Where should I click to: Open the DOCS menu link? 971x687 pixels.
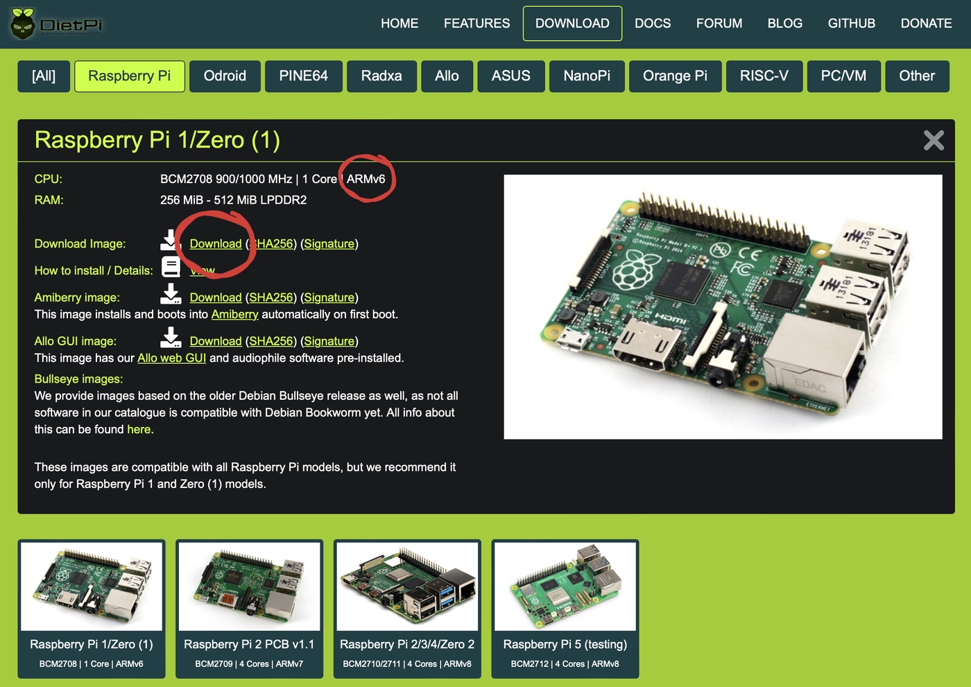click(x=653, y=24)
